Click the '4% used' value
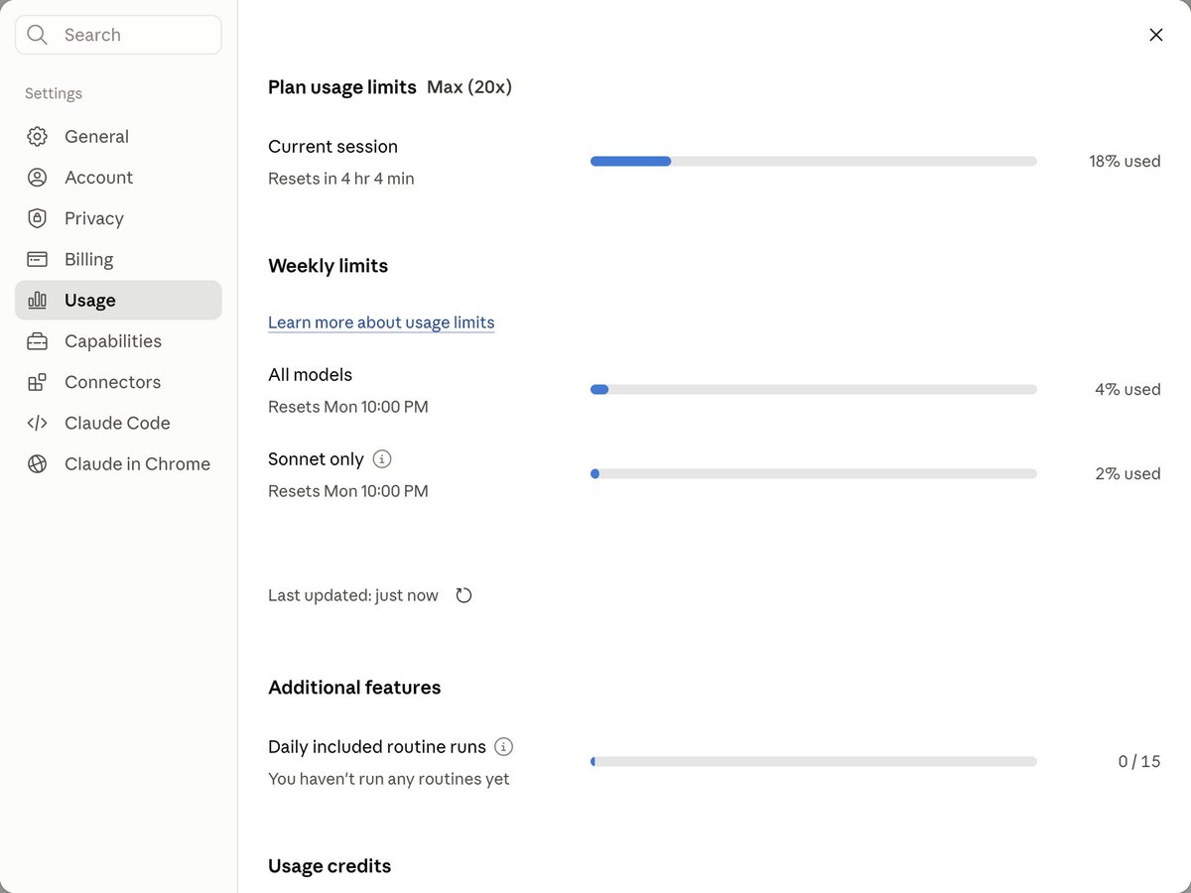The width and height of the screenshot is (1191, 893). [1127, 390]
